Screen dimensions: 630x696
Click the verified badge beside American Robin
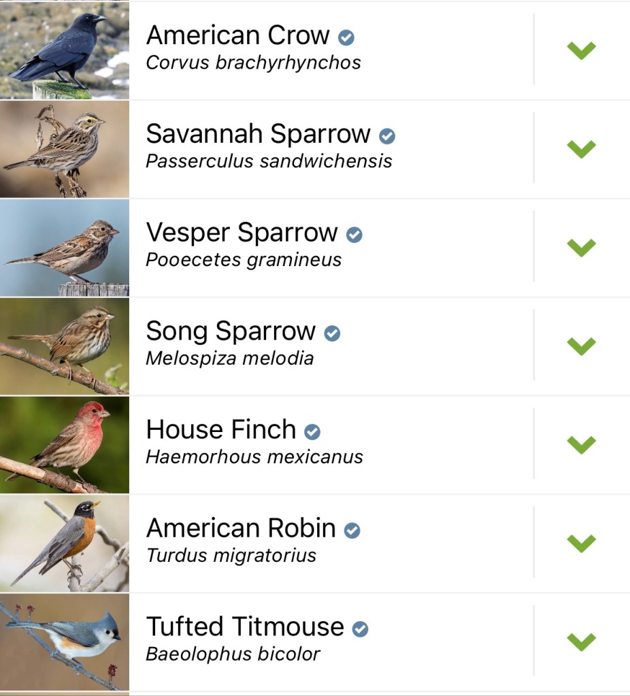point(352,530)
